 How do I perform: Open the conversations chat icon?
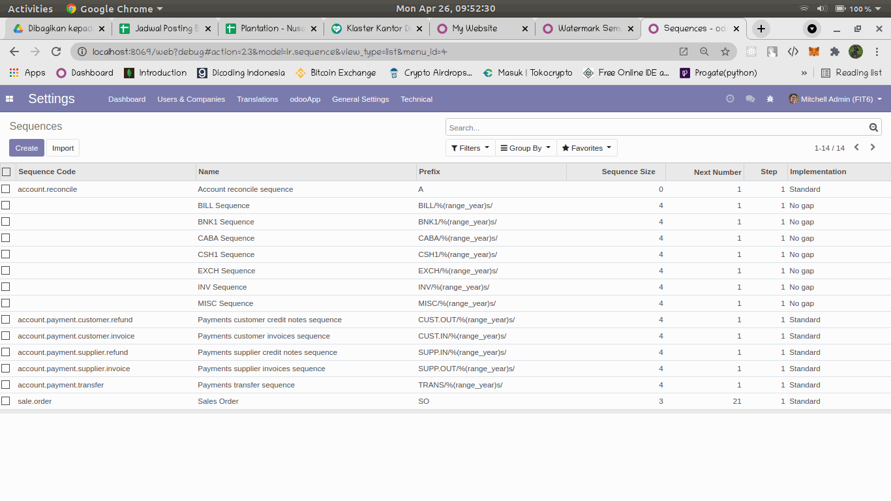tap(750, 99)
